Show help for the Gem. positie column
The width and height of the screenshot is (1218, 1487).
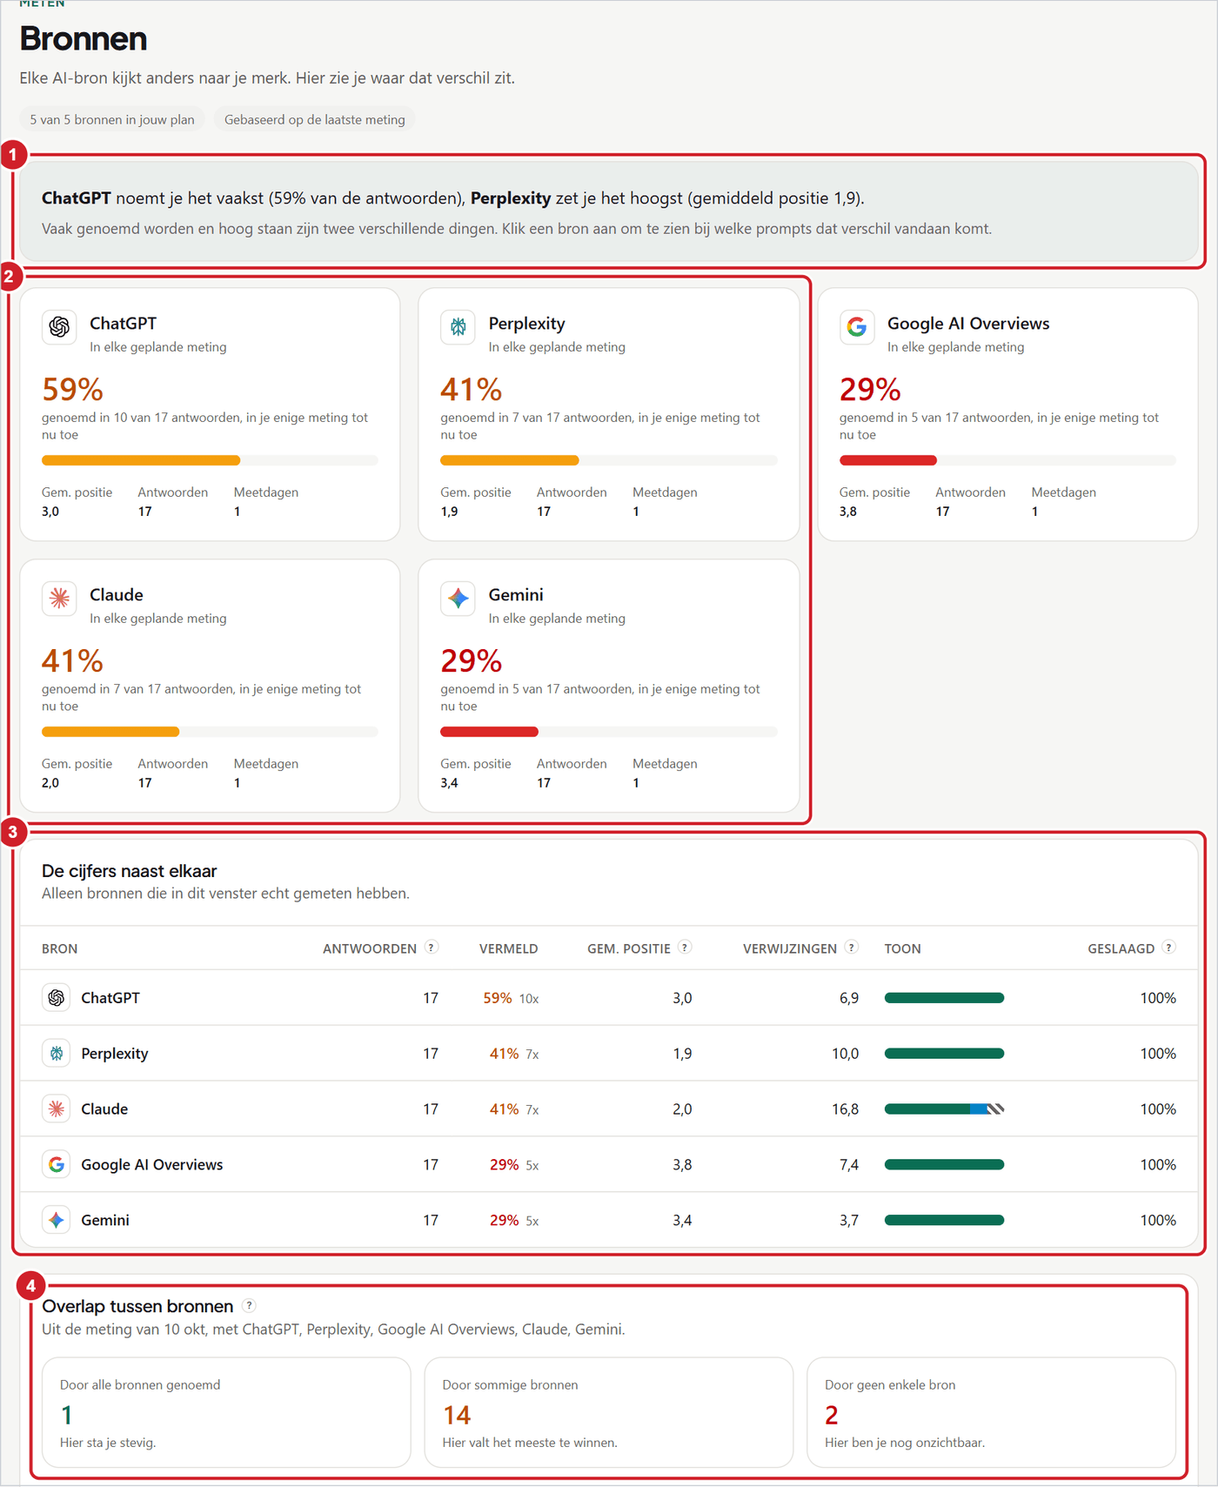coord(686,948)
